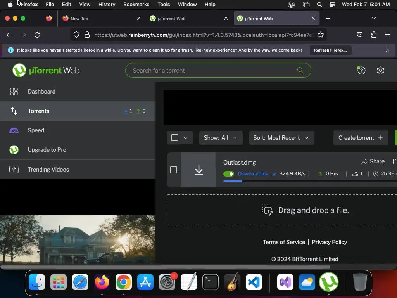Viewport: 397px width, 298px height.
Task: Check the Outlast.dmg torrent checkbox
Action: (174, 170)
